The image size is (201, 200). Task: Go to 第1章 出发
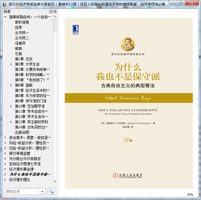tap(24, 59)
